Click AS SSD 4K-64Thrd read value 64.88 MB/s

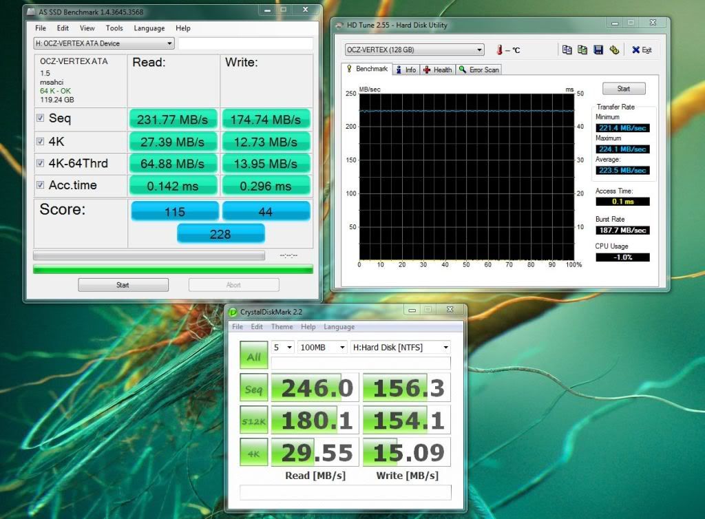tap(173, 164)
